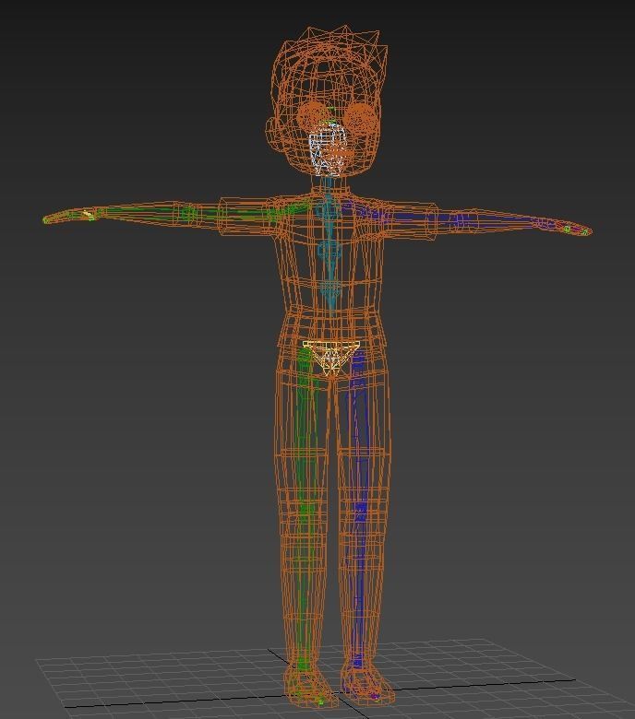Select the yellow pelvis bone triangle
Screen dimensions: 635x719
329,358
